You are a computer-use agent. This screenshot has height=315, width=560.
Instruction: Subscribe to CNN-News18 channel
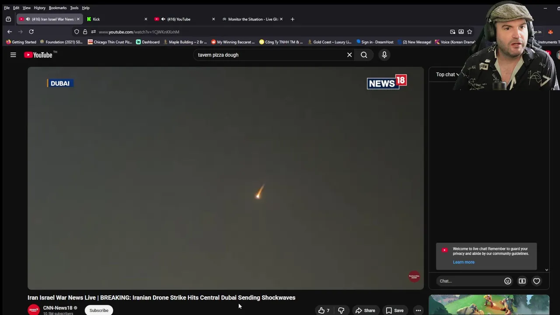[x=99, y=310]
